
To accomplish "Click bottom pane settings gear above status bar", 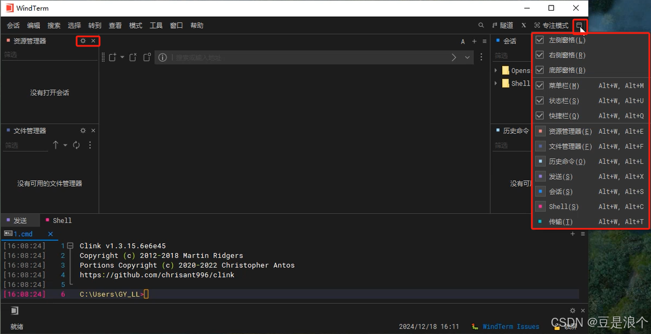I will click(573, 311).
